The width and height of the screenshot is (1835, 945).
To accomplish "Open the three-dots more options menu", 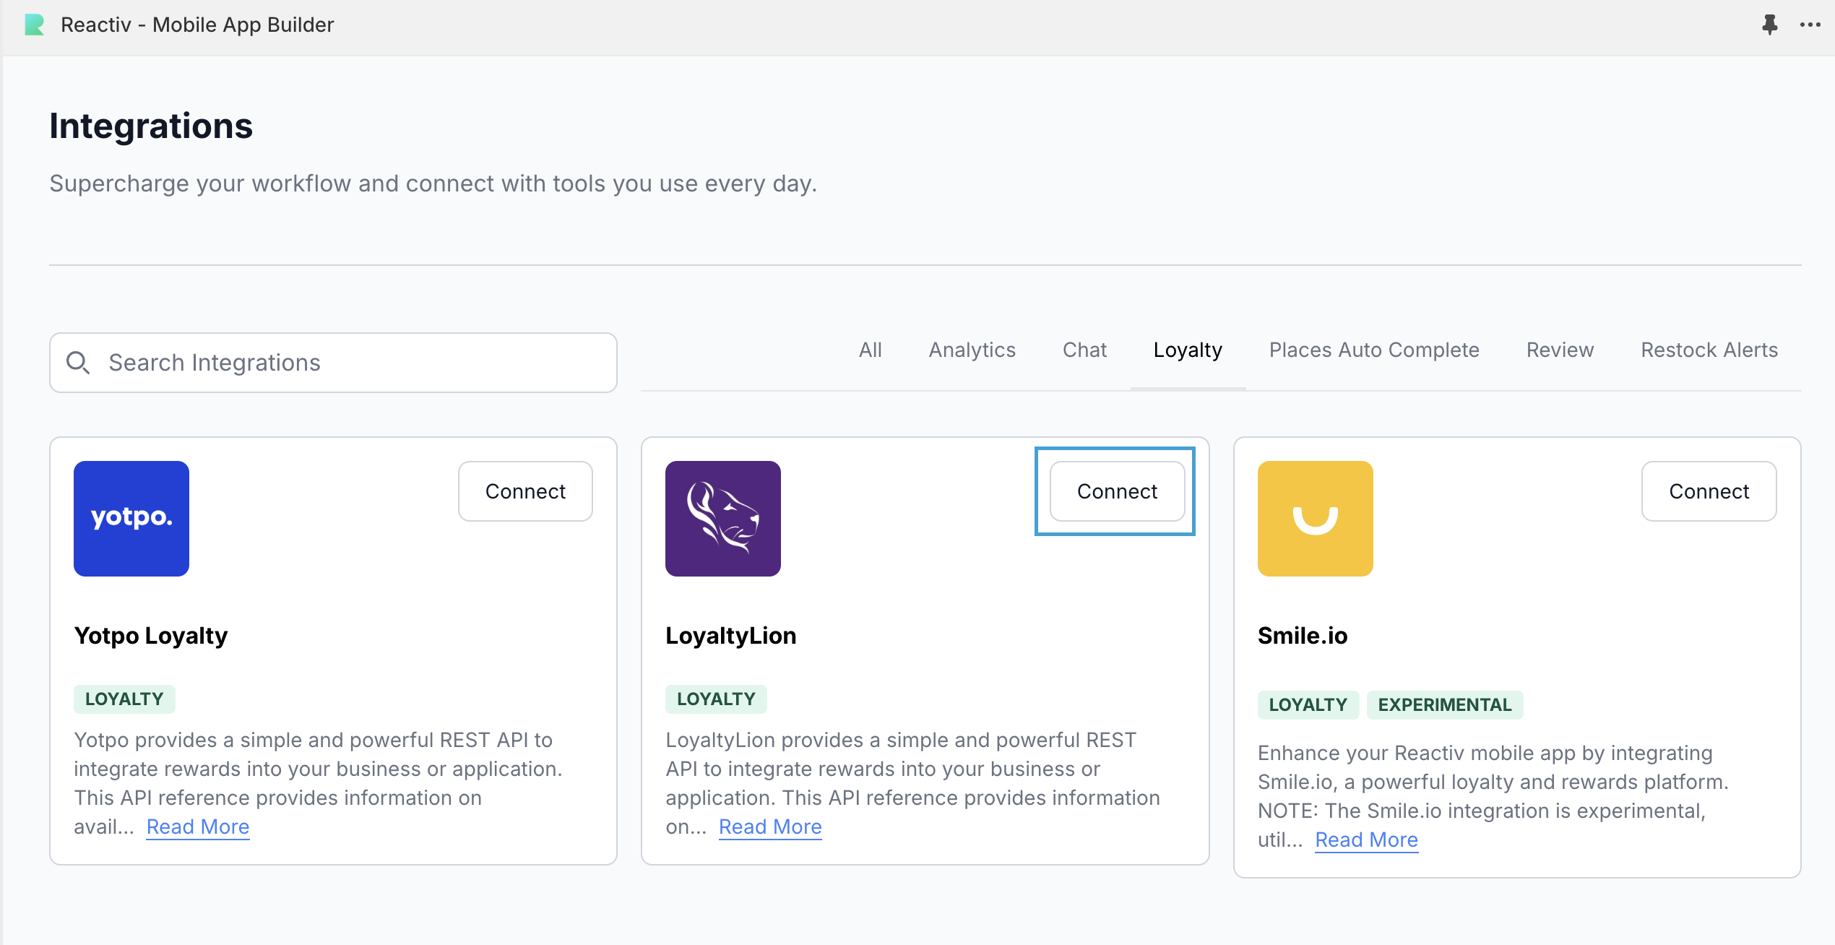I will [x=1810, y=25].
